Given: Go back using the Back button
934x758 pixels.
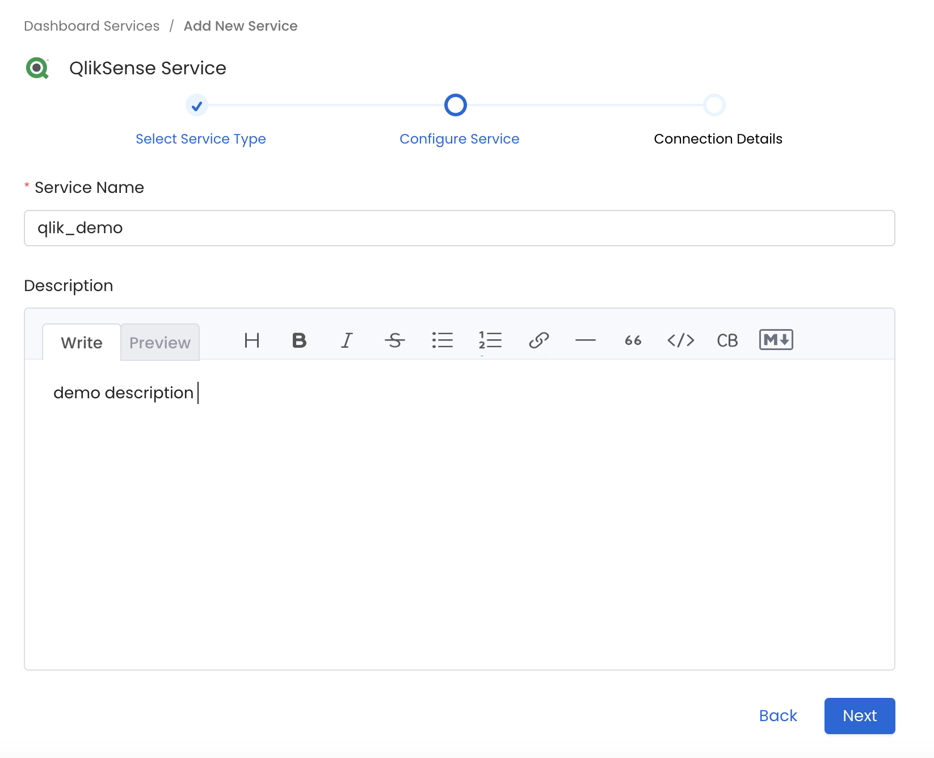Looking at the screenshot, I should click(x=778, y=716).
